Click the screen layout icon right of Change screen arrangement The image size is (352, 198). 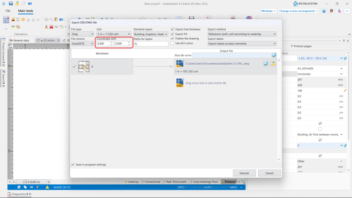(323, 11)
